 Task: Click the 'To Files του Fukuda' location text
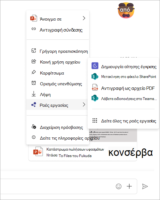coord(75,156)
